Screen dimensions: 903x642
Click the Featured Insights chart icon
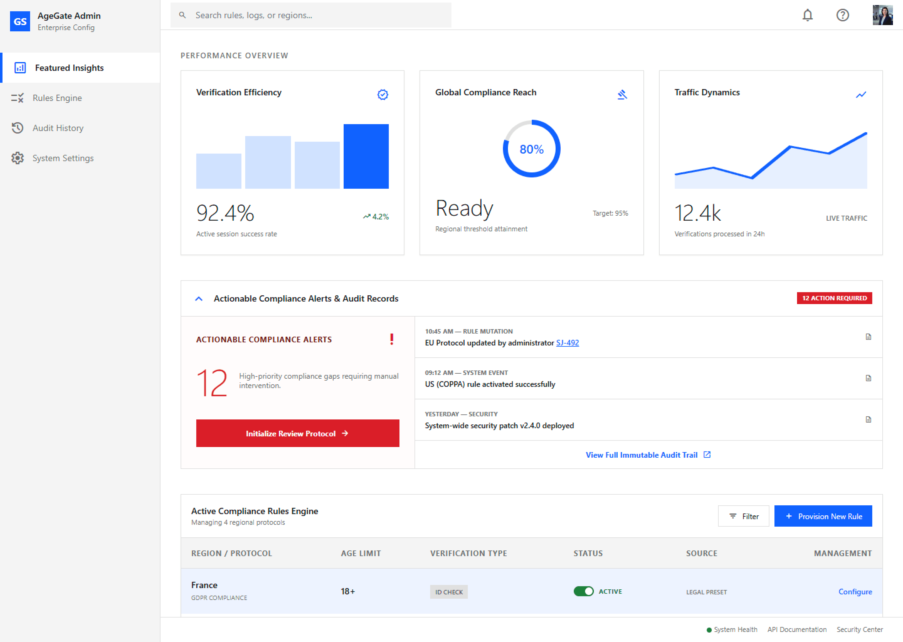click(x=20, y=68)
